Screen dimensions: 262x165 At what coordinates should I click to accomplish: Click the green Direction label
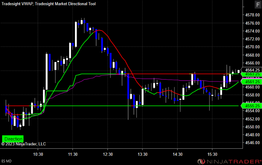click(x=13, y=139)
